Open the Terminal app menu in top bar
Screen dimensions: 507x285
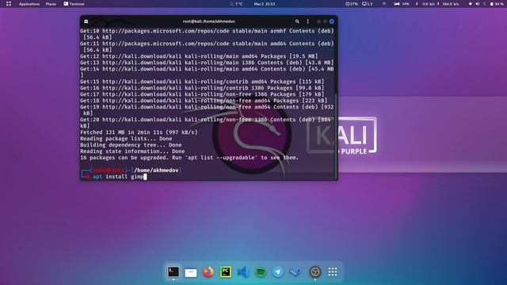(x=74, y=4)
